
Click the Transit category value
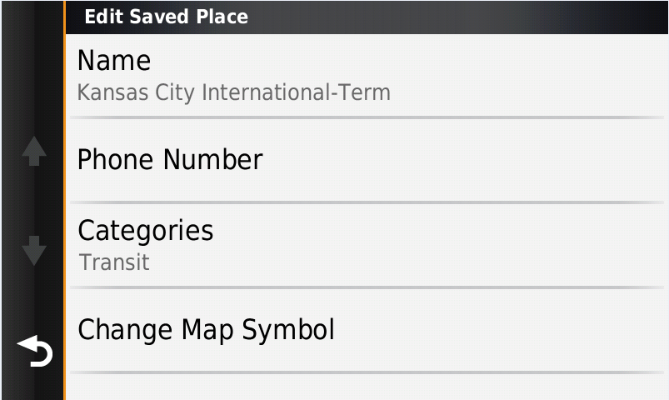coord(114,262)
